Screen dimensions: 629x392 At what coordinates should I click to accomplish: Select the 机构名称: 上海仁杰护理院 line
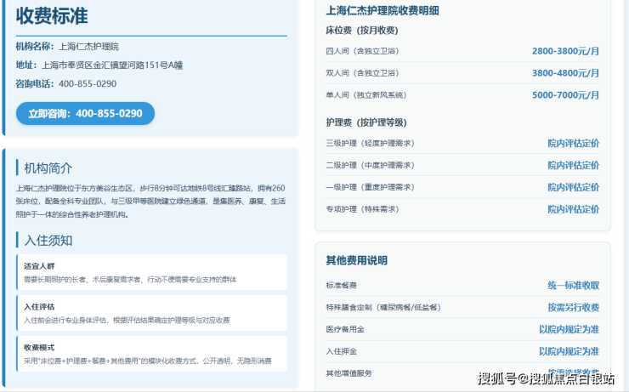point(67,47)
